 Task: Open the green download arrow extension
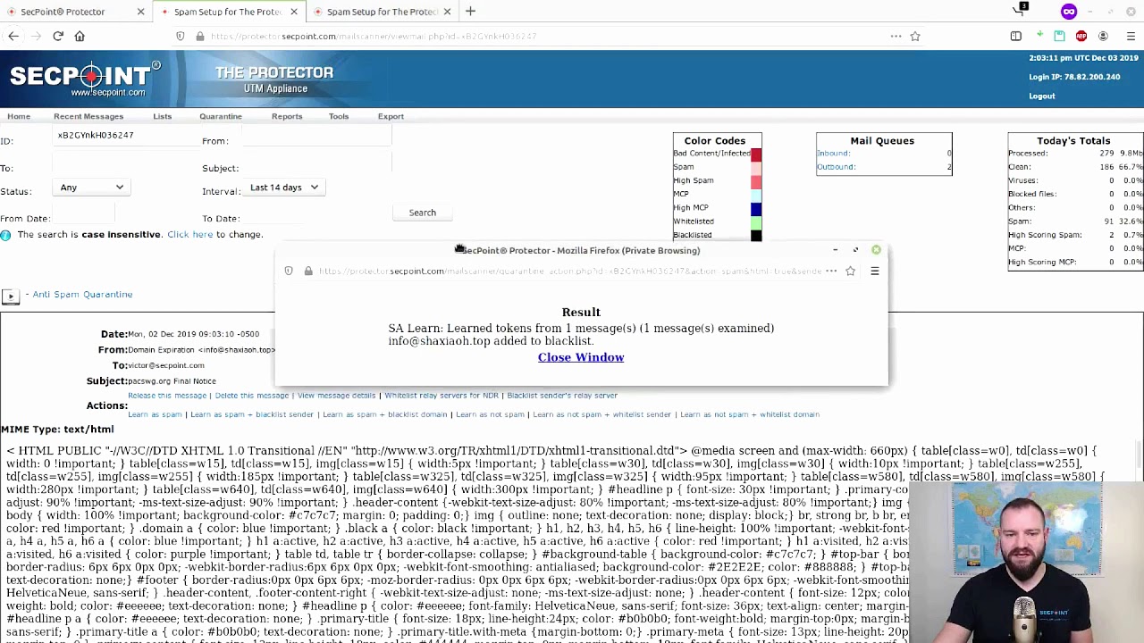[x=1039, y=35]
